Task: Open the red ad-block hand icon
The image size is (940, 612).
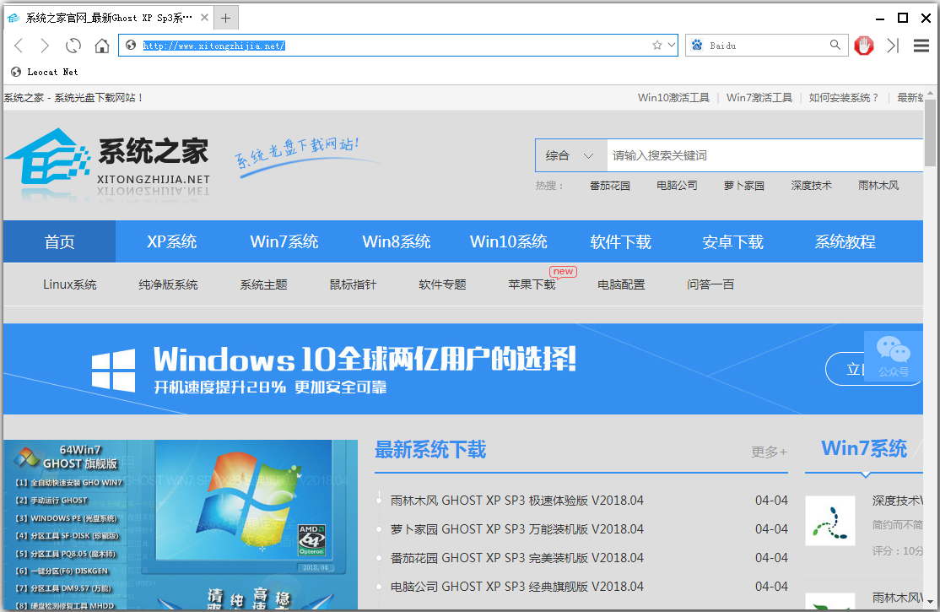Action: 864,46
